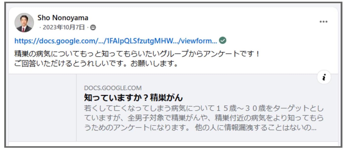Screen dimensions: 343x149
Task: Click the DOCS.GOOGLE.COM domain label
Action: click(113, 88)
